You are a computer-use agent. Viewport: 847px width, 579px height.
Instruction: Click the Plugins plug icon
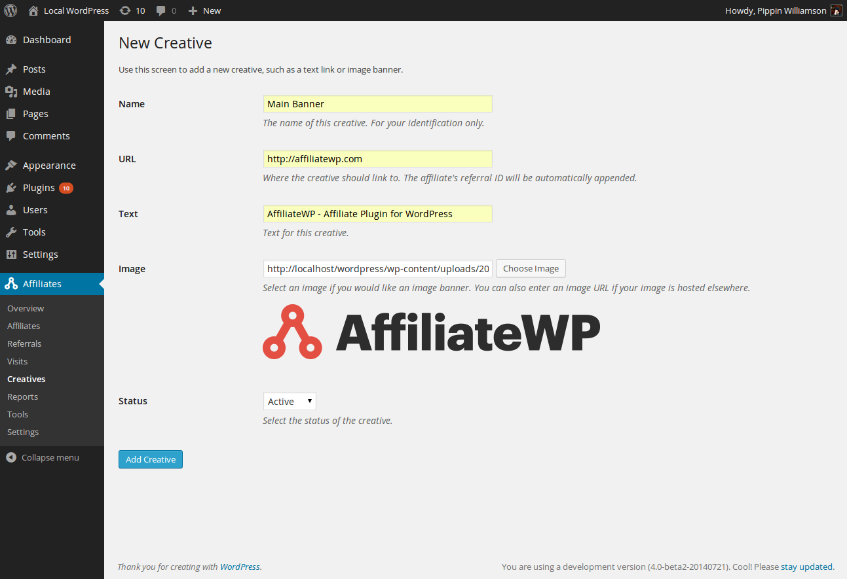click(11, 188)
